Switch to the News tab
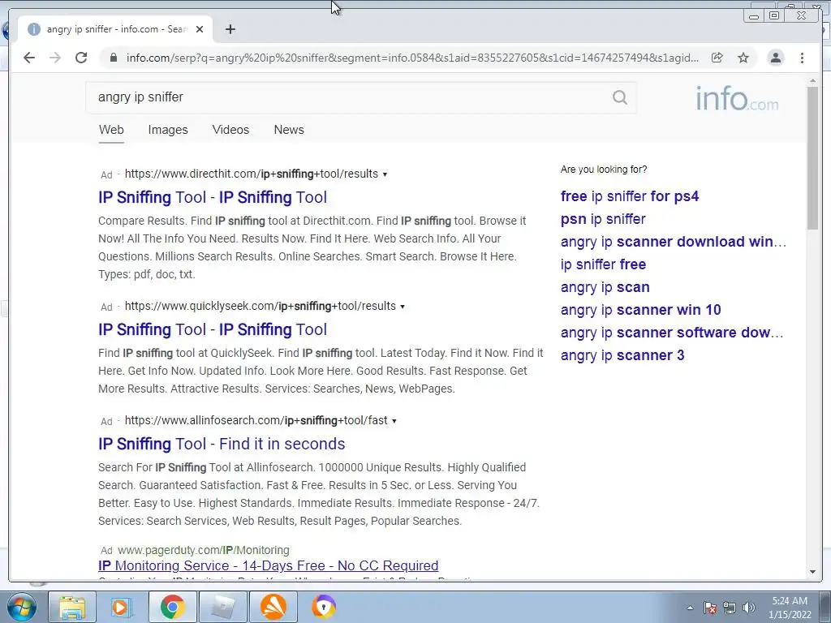This screenshot has width=831, height=623. coord(289,130)
